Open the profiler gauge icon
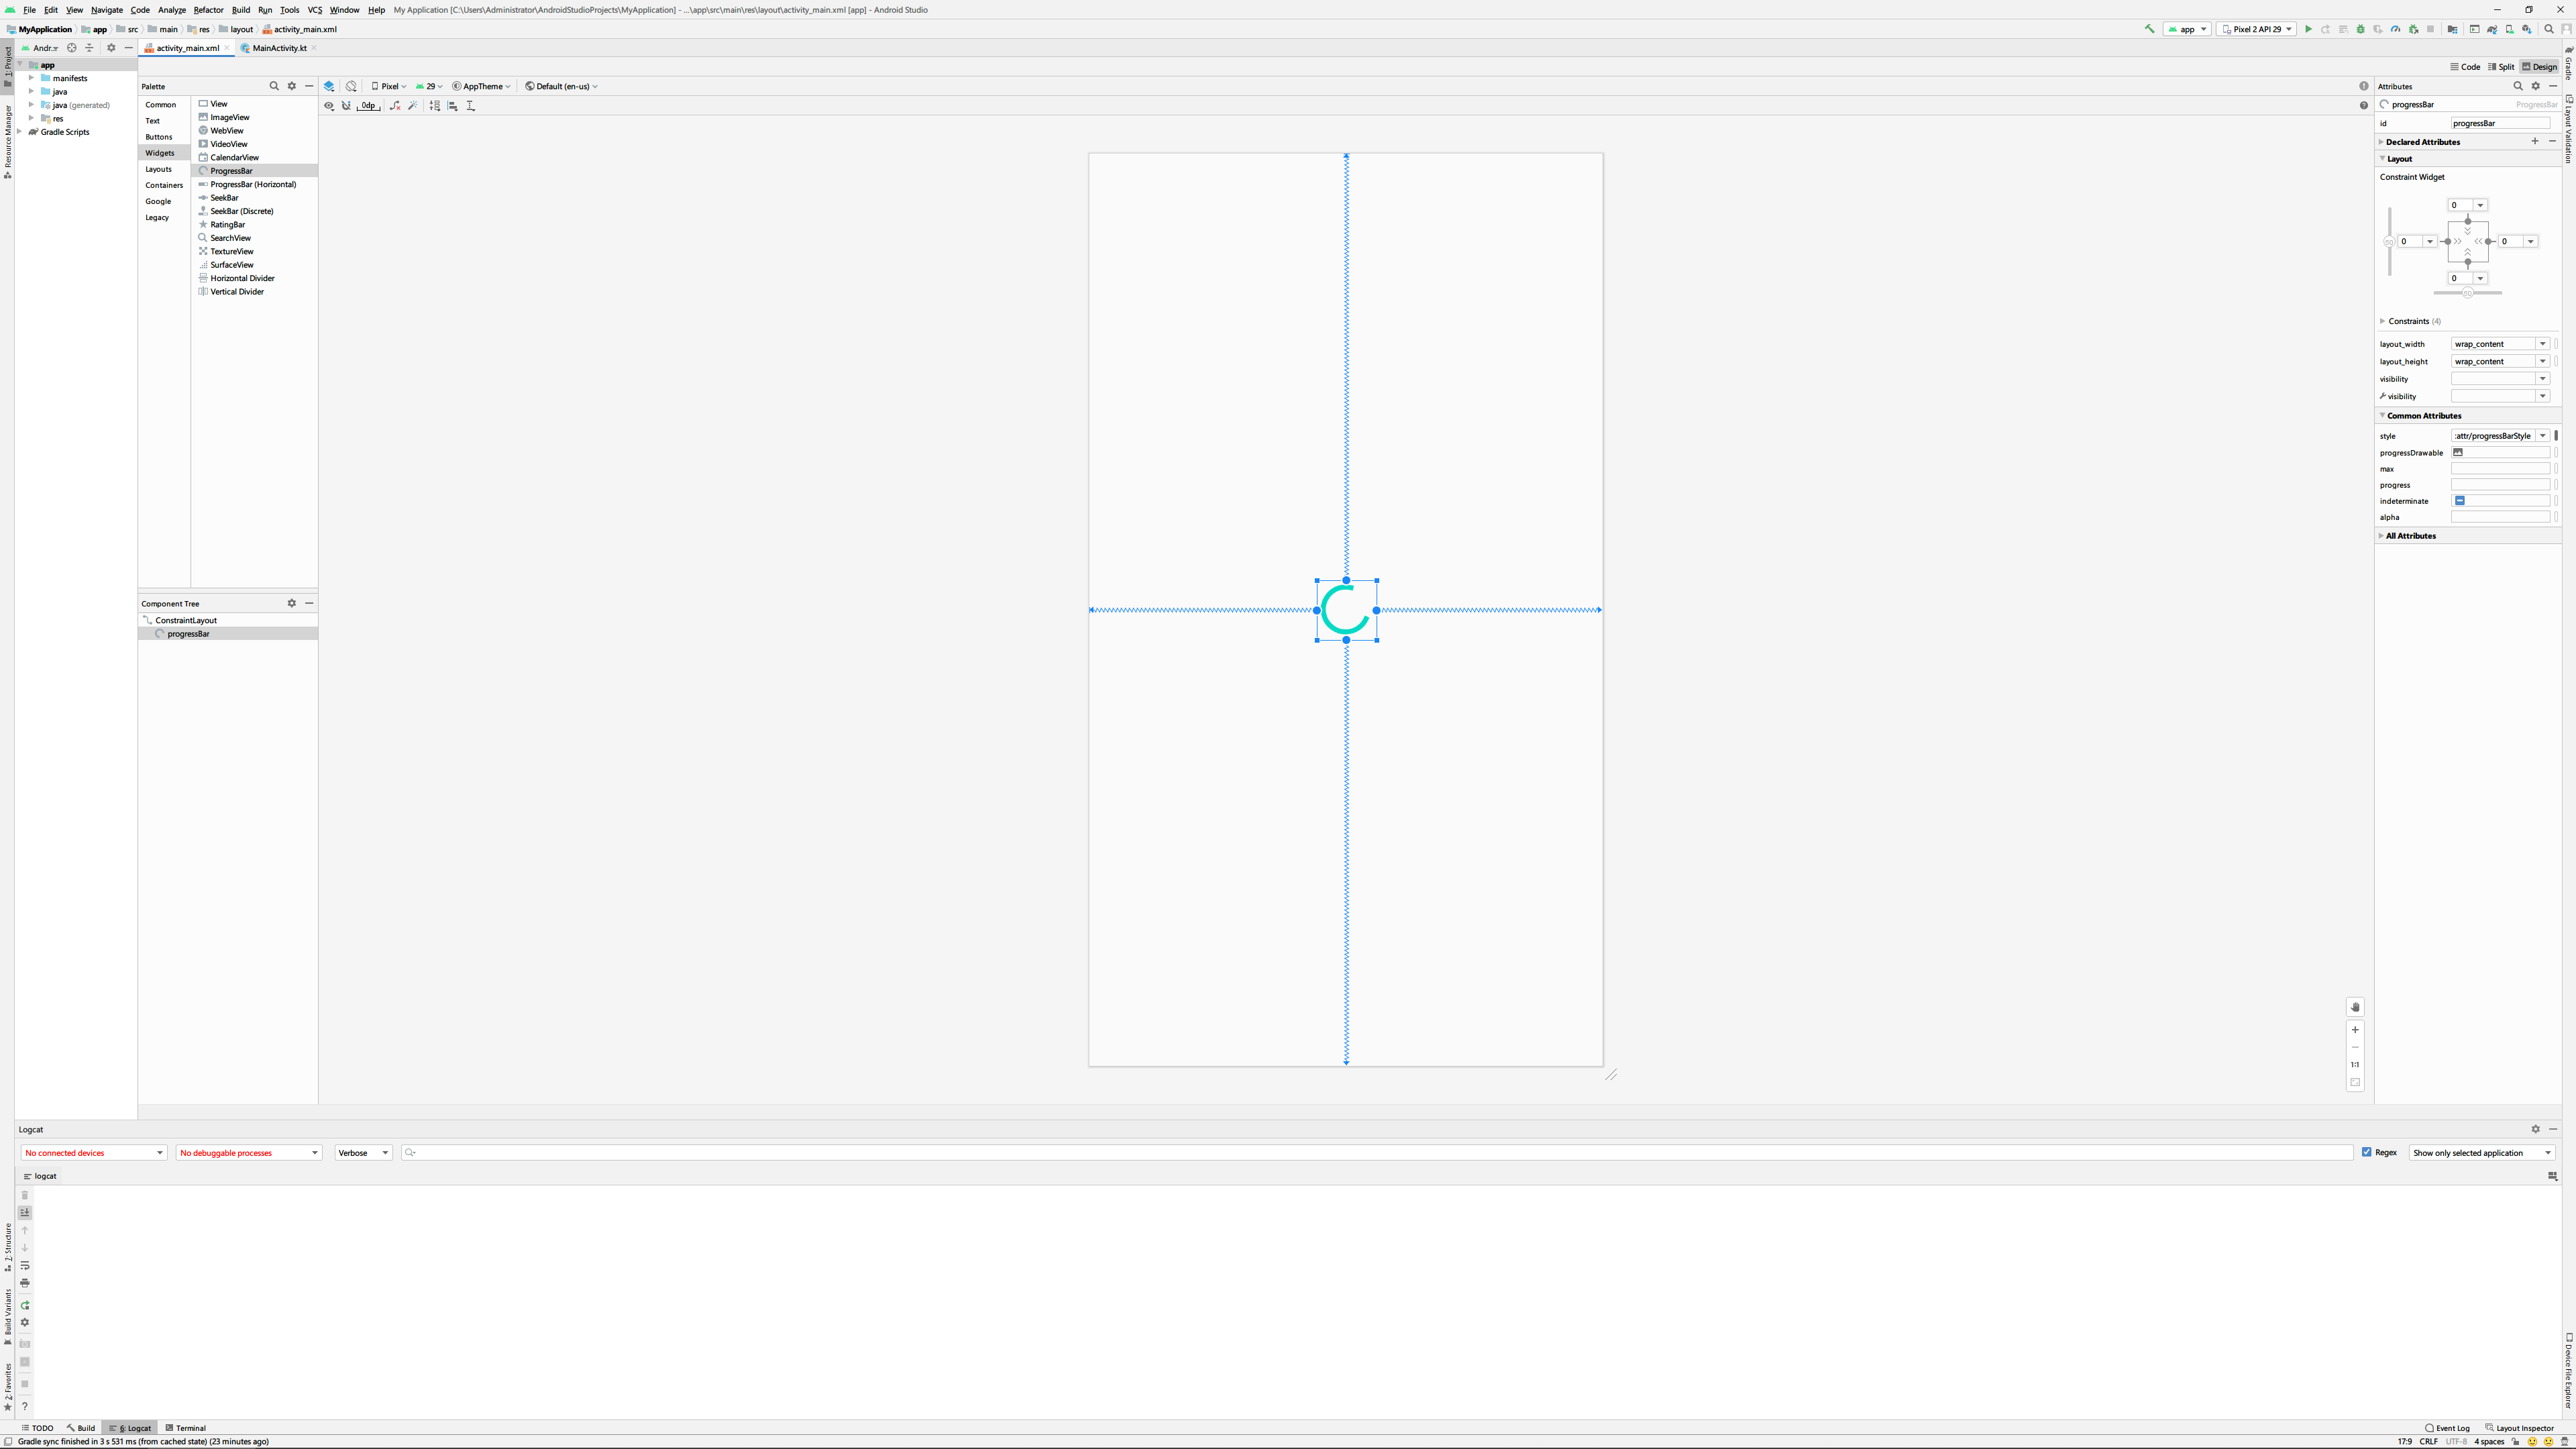 coord(2395,29)
